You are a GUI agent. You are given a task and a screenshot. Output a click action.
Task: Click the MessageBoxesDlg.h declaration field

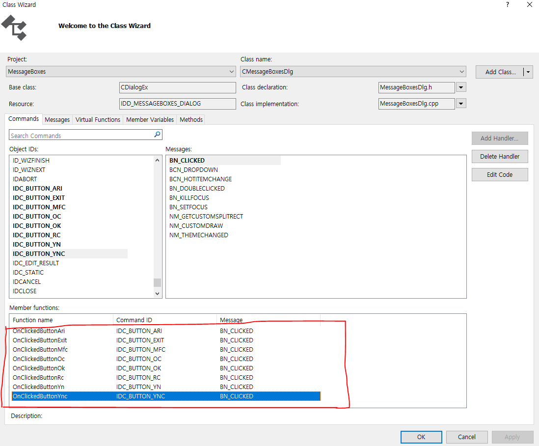417,87
